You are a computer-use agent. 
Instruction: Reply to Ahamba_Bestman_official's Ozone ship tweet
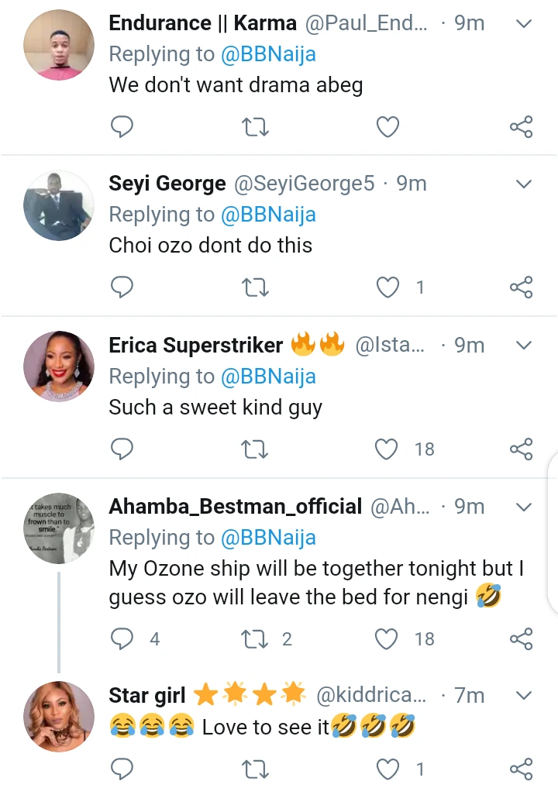(x=122, y=639)
